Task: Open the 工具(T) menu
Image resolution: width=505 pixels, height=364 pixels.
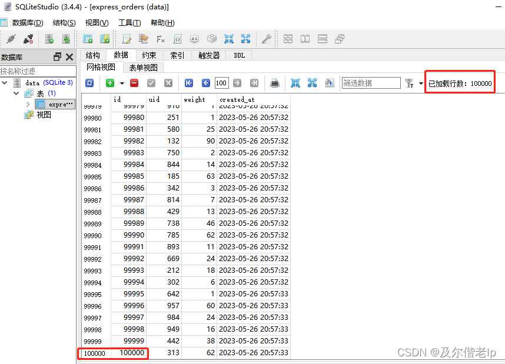Action: pyautogui.click(x=129, y=23)
